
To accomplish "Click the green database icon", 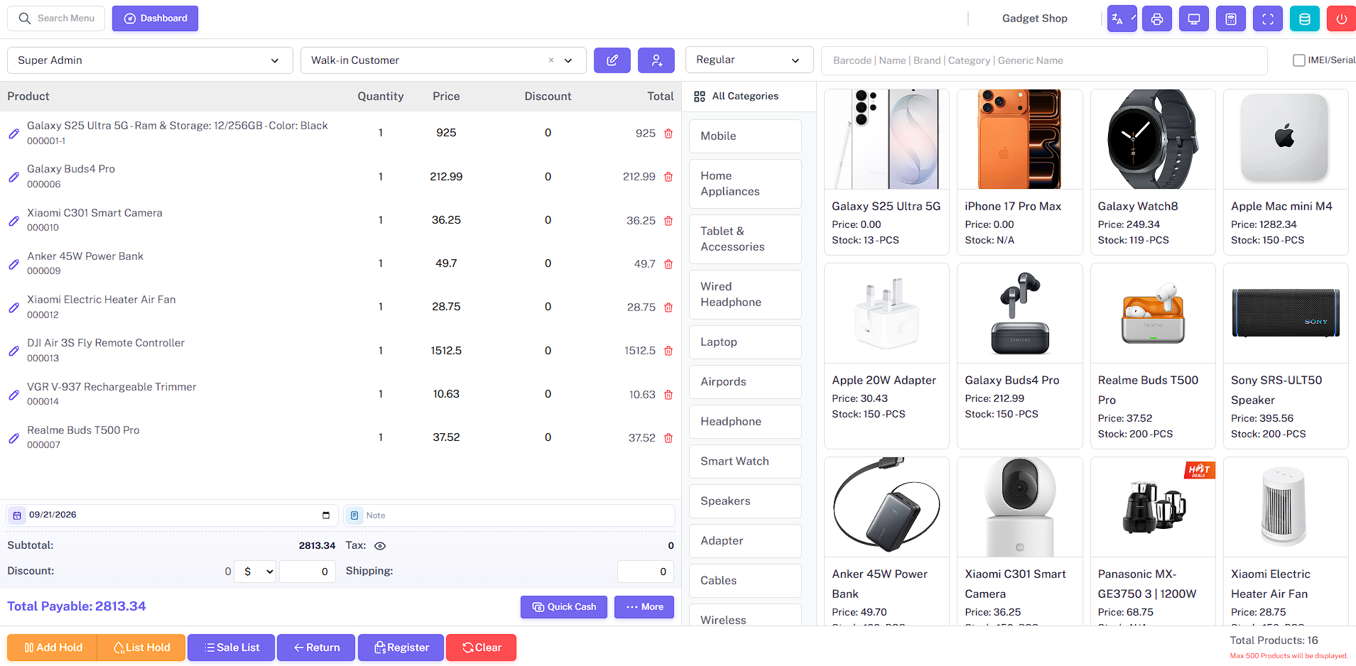I will [1305, 19].
